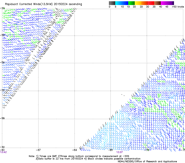Select the orange 25-30 knots color segment
This screenshot has height=163, width=185.
pyautogui.click(x=144, y=3)
